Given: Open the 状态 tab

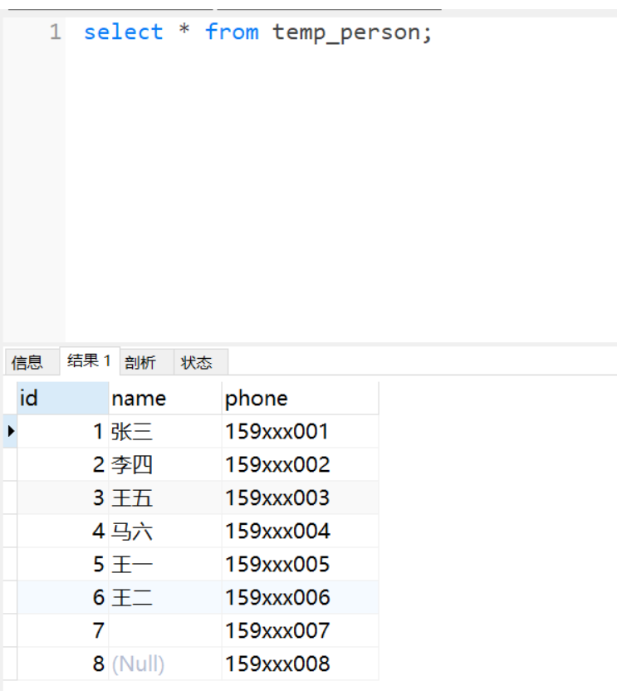Looking at the screenshot, I should pos(201,362).
